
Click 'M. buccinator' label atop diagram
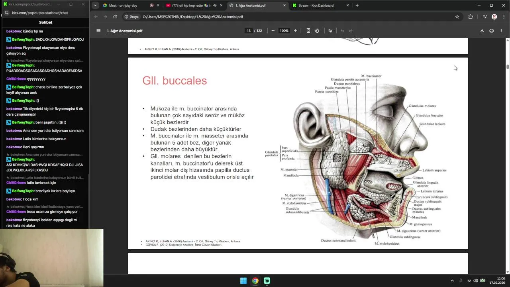click(371, 76)
